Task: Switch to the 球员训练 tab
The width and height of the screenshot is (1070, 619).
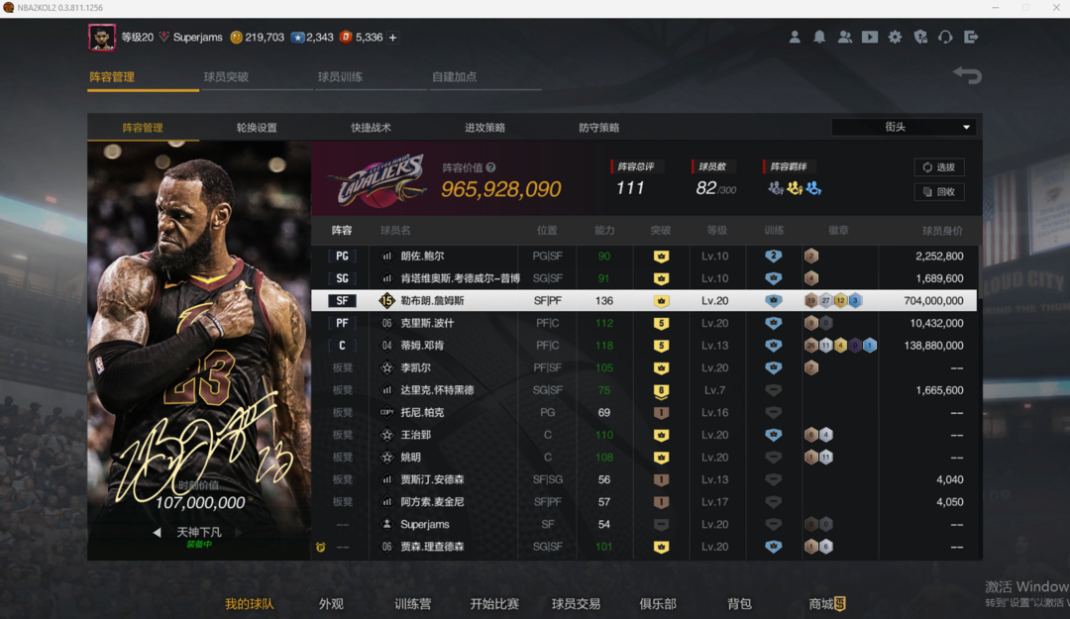Action: (340, 77)
